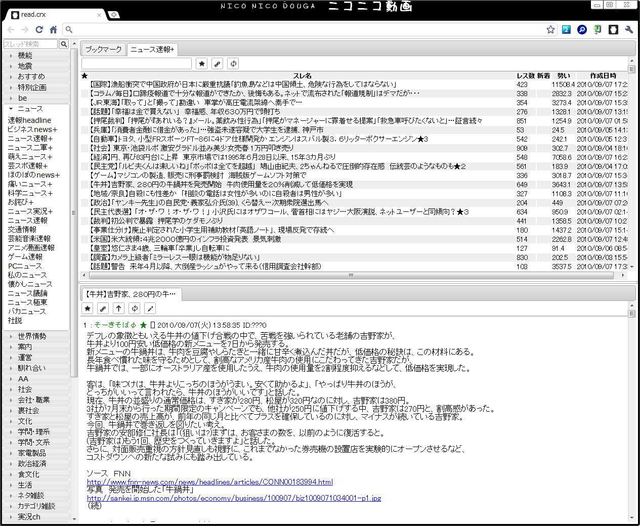Click the link icon in thread list toolbar
This screenshot has height=526, width=640.
point(218,64)
